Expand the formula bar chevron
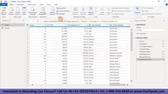 pos(131,21)
